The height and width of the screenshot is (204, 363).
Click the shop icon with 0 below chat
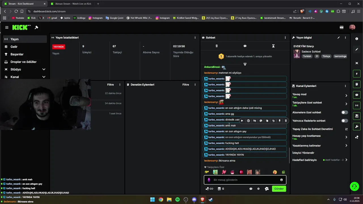click(x=221, y=189)
